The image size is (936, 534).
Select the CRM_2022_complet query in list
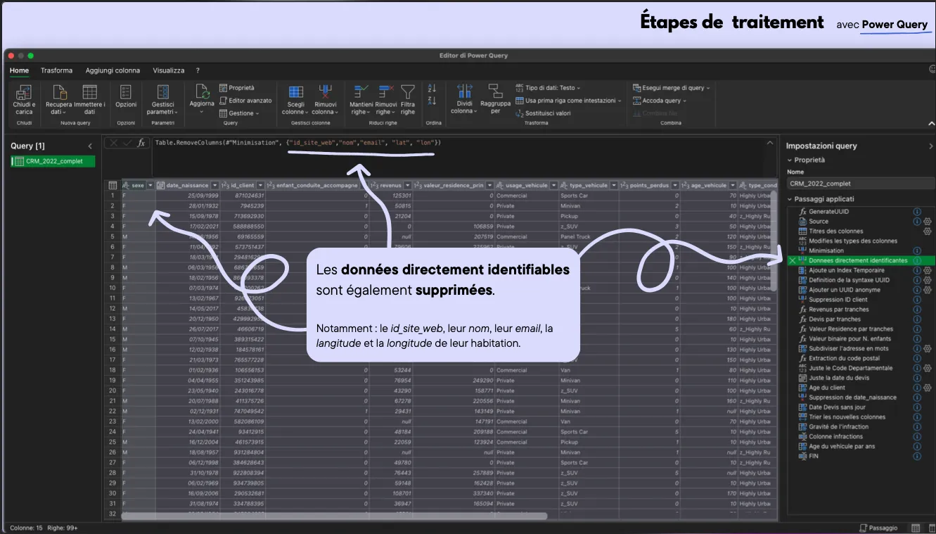[53, 161]
